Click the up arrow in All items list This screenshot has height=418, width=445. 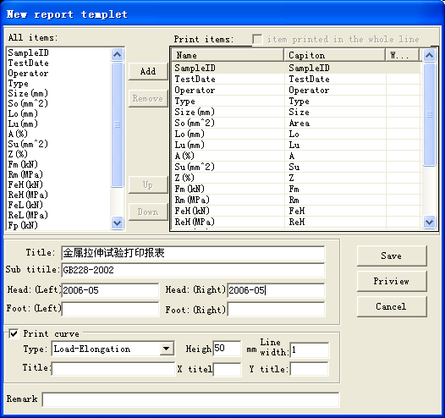coord(118,54)
